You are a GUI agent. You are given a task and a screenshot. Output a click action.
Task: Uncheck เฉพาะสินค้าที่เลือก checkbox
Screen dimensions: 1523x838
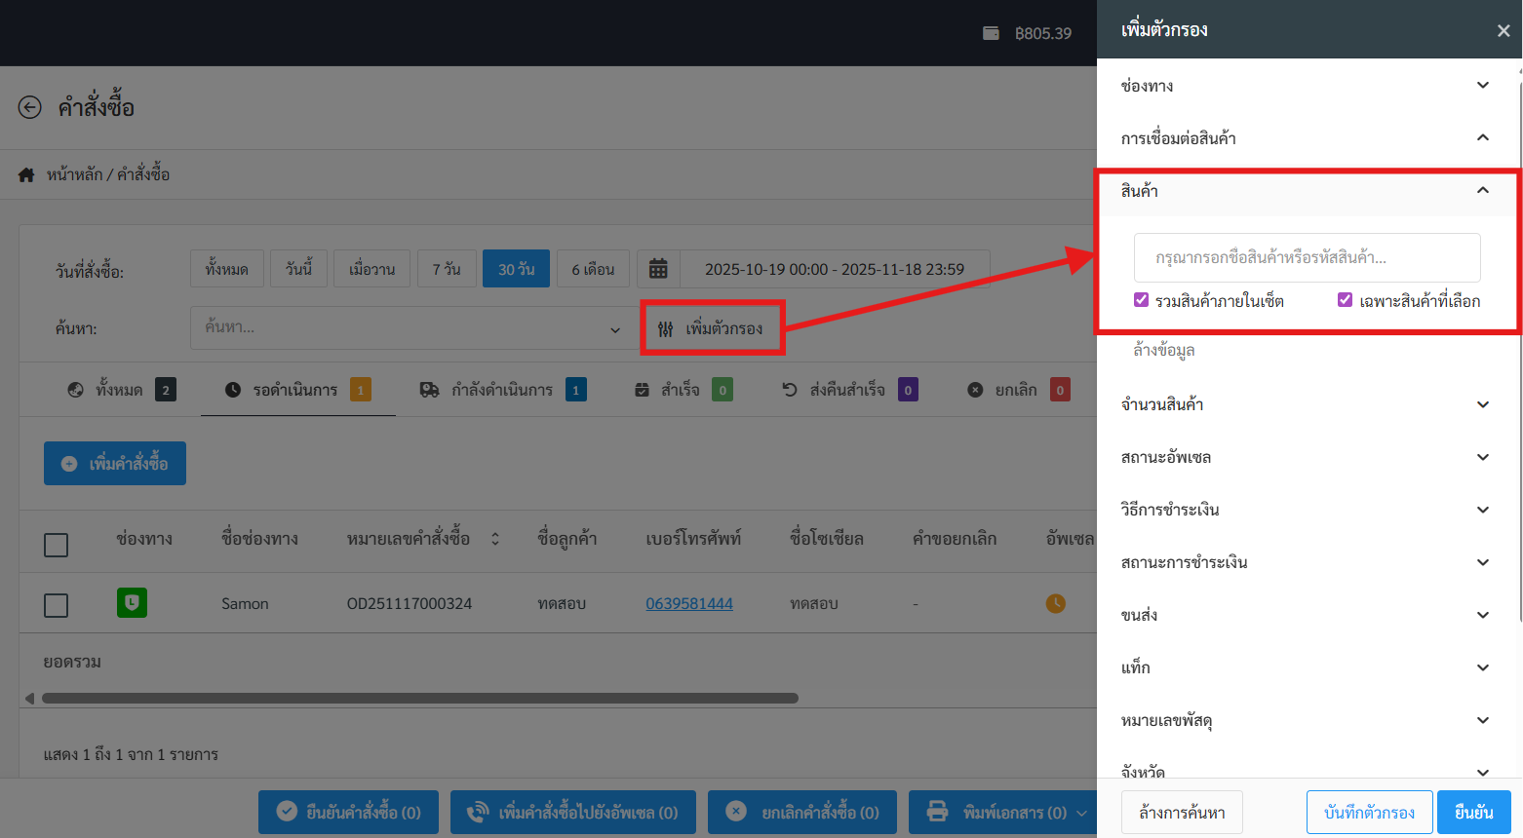pyautogui.click(x=1345, y=300)
